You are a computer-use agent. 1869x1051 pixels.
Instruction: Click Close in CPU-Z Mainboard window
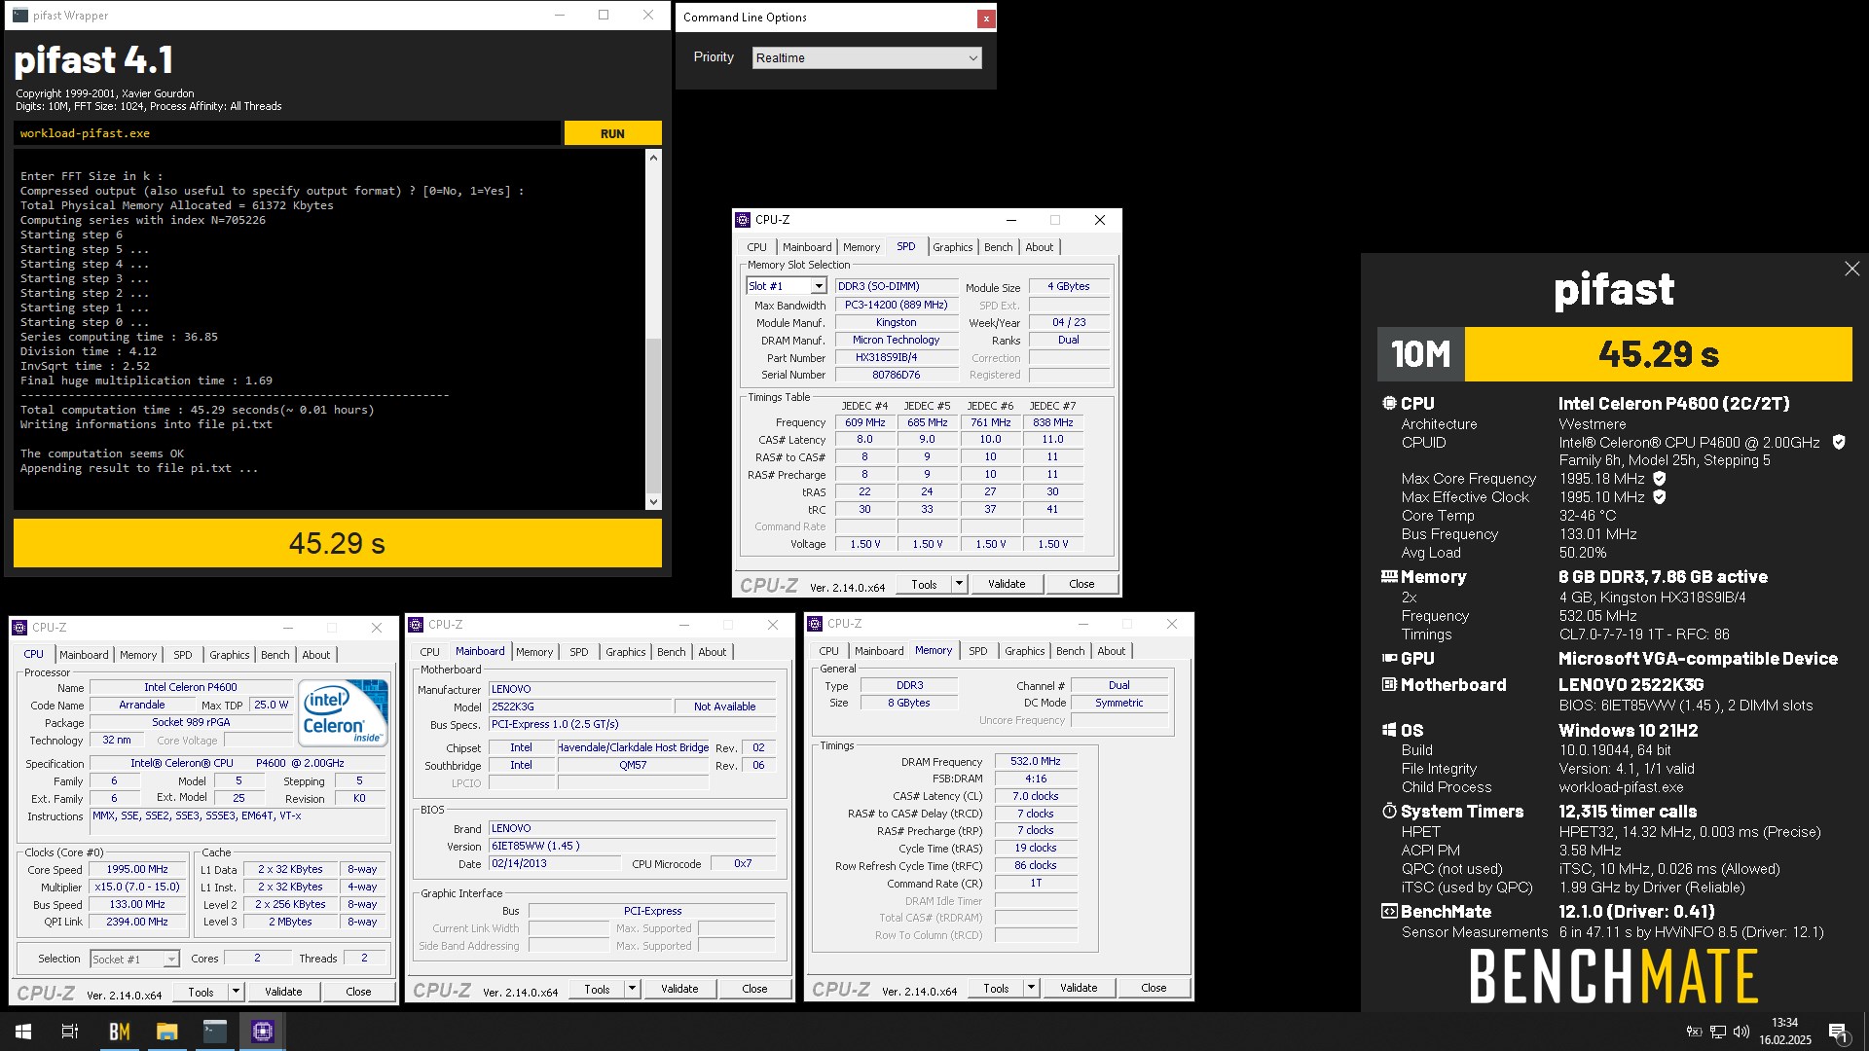coord(754,989)
